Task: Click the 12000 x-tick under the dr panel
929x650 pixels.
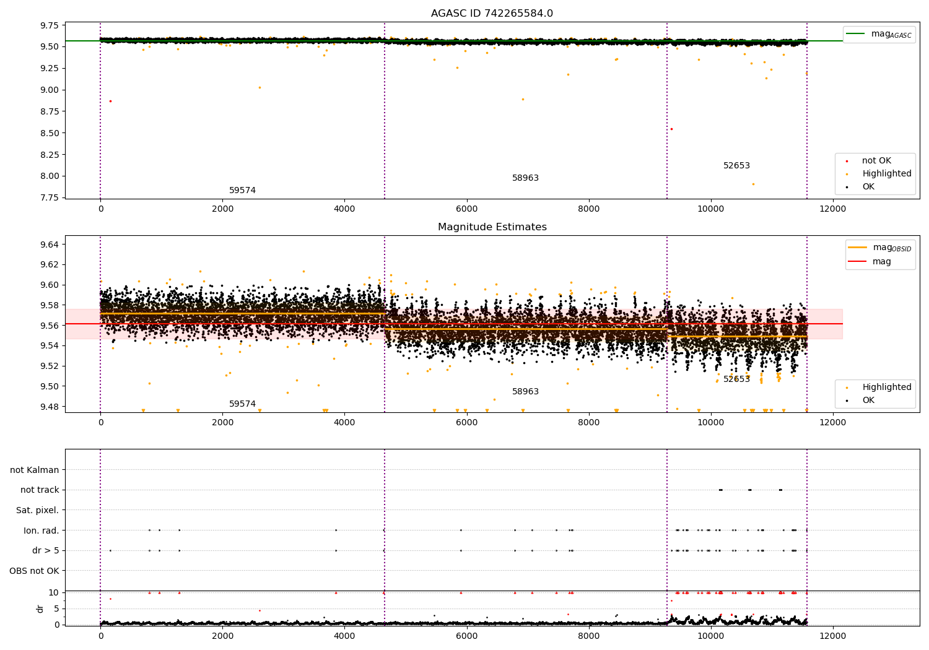Action: click(x=832, y=636)
